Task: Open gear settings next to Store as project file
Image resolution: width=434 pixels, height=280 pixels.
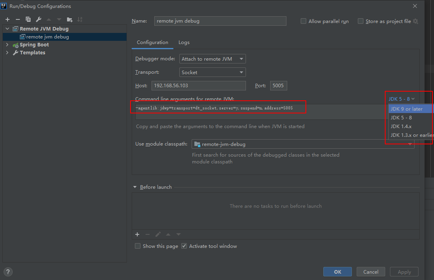Action: coord(415,21)
